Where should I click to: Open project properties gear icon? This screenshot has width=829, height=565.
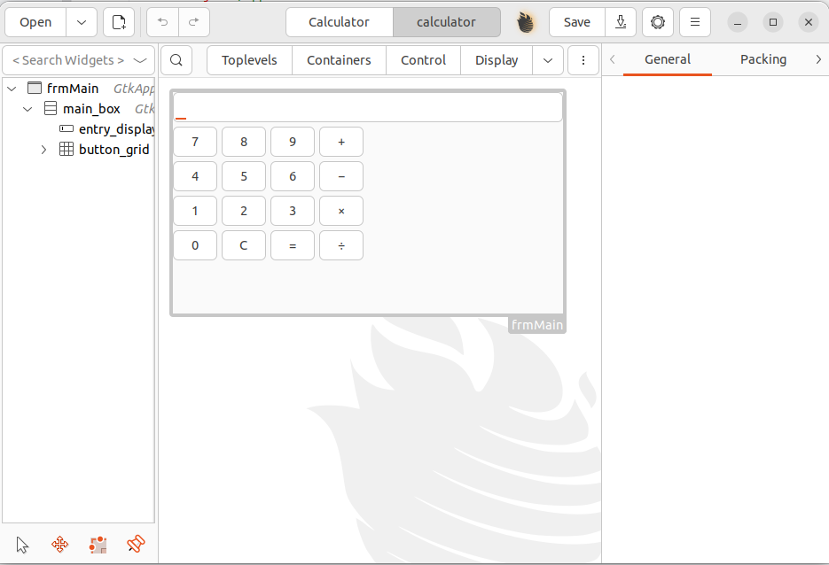658,22
